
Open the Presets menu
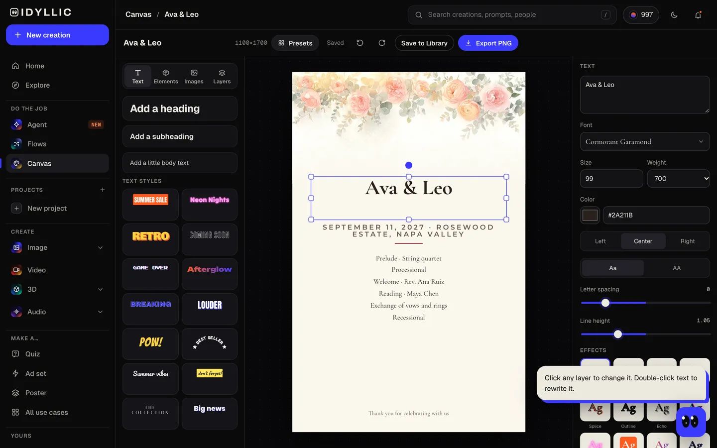(295, 43)
